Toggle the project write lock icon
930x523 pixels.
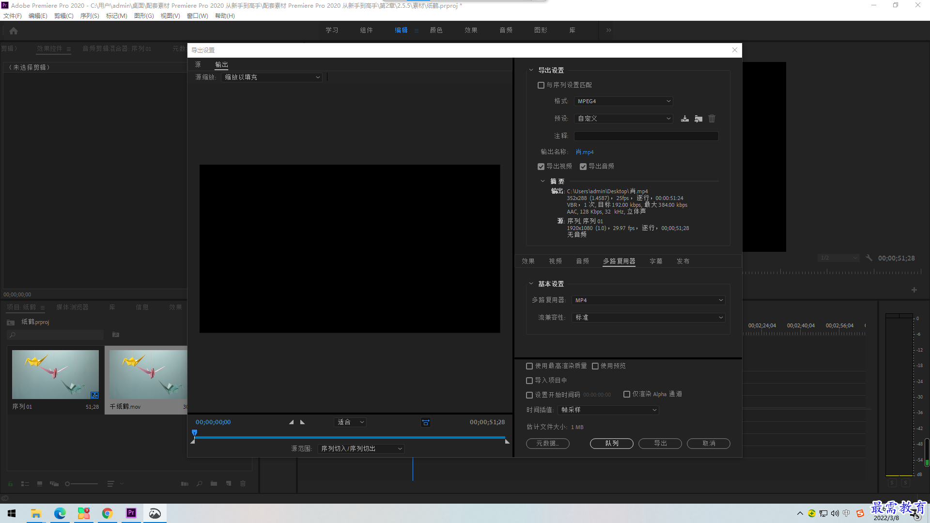tap(10, 484)
